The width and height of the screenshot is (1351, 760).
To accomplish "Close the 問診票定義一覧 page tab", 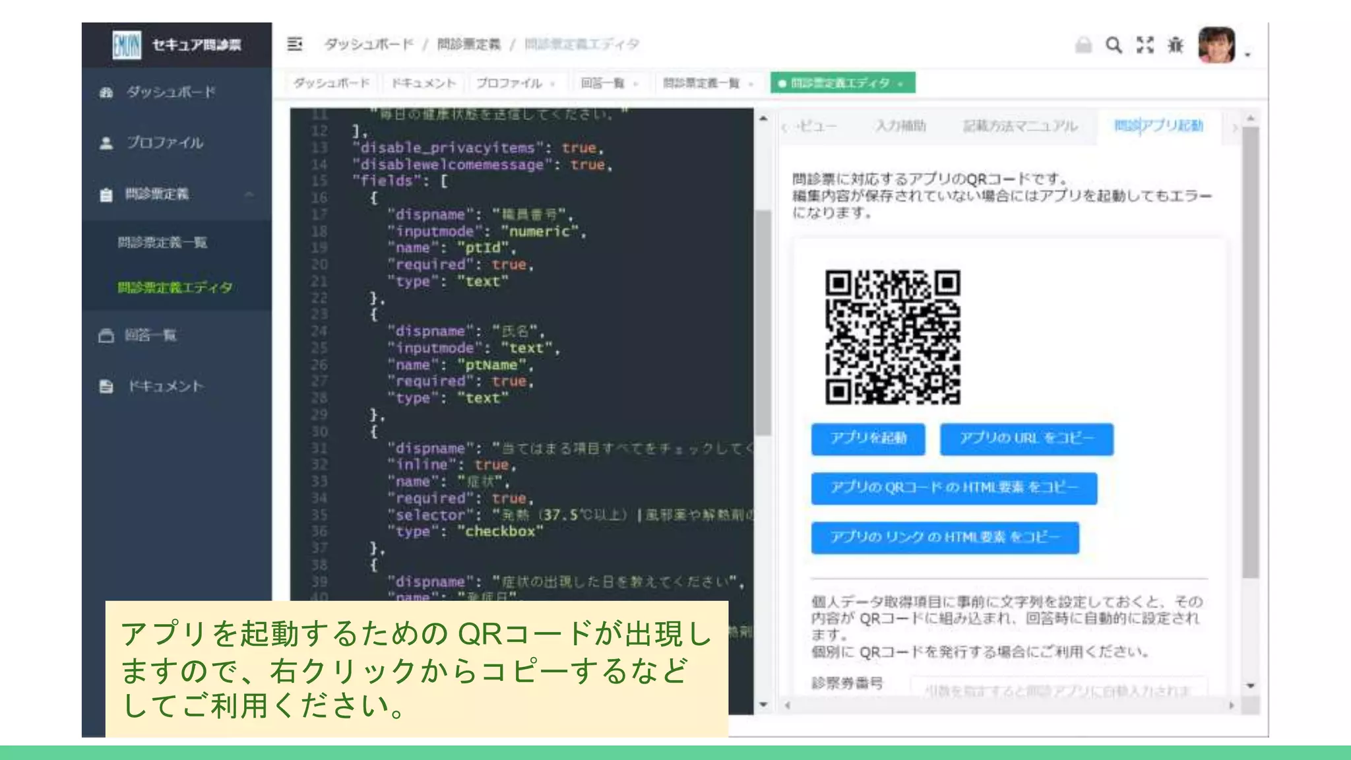I will 751,84.
